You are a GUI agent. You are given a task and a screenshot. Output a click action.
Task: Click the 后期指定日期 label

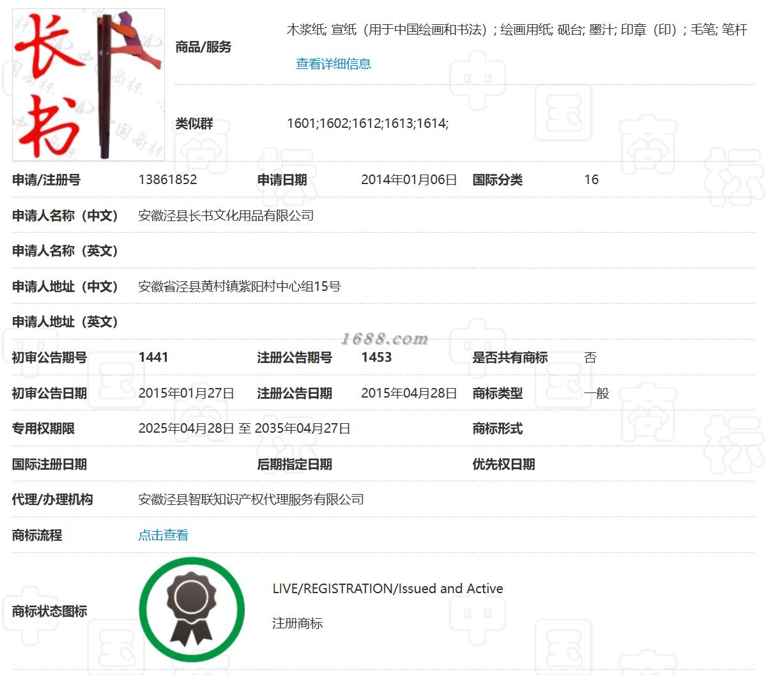point(295,464)
